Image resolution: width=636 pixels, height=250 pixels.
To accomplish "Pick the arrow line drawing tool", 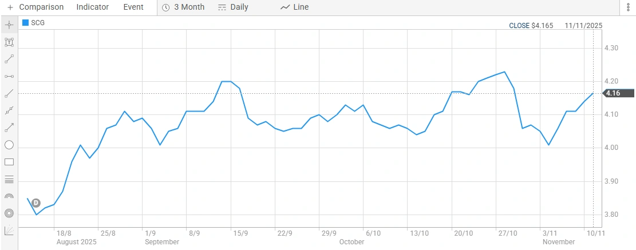I will click(x=9, y=128).
